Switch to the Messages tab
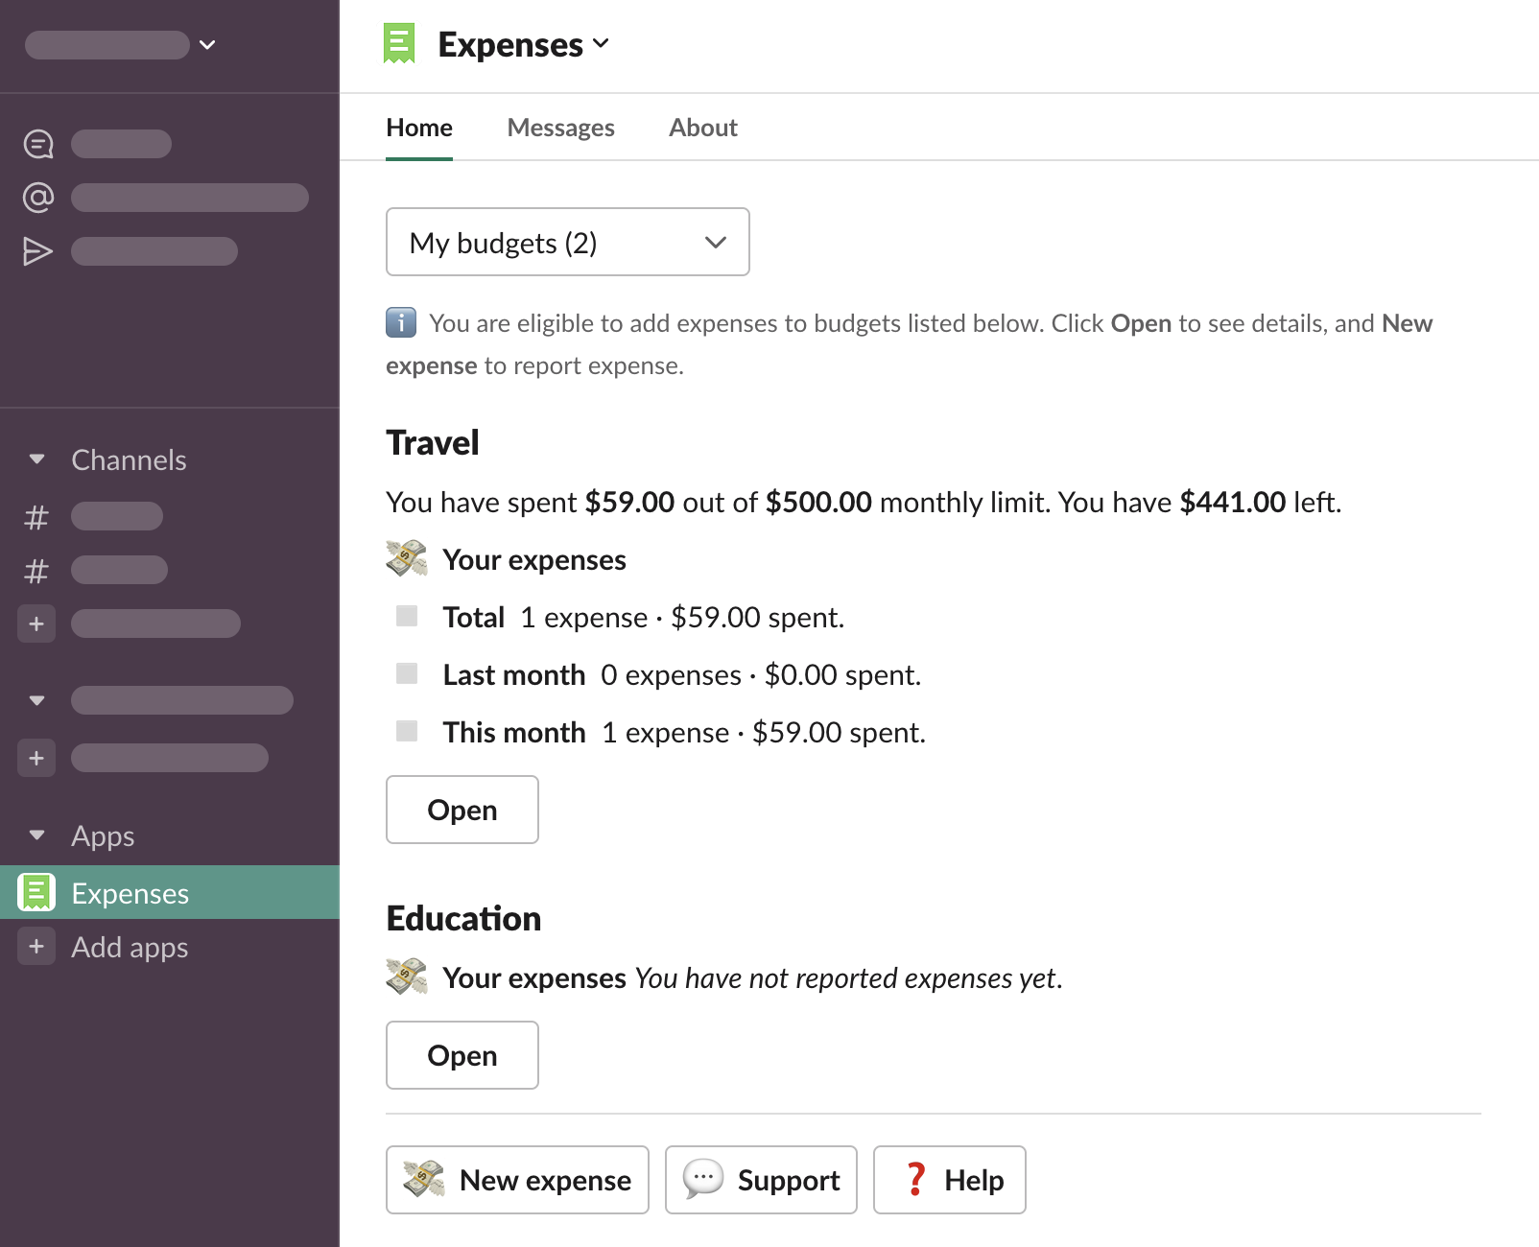Viewport: 1539px width, 1247px height. [560, 128]
